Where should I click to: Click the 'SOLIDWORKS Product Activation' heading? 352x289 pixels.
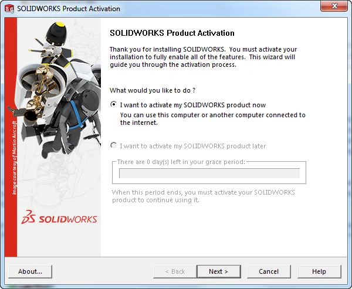172,33
